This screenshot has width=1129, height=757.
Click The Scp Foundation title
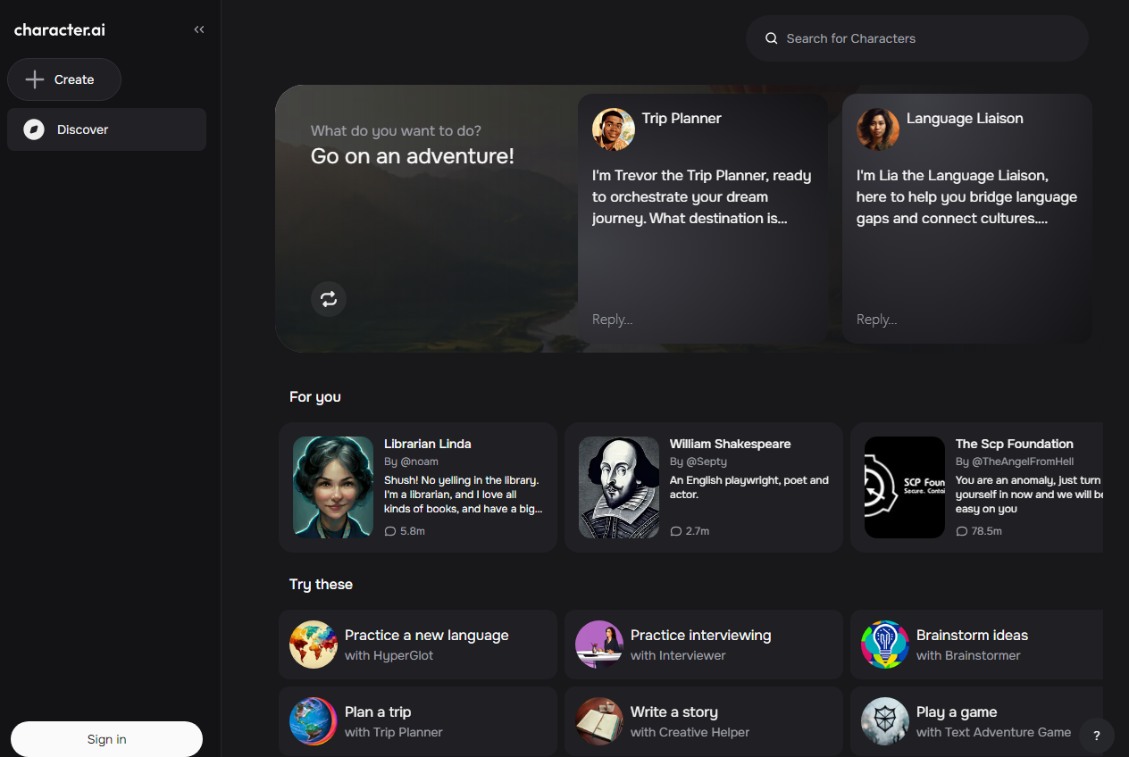[x=1015, y=444]
